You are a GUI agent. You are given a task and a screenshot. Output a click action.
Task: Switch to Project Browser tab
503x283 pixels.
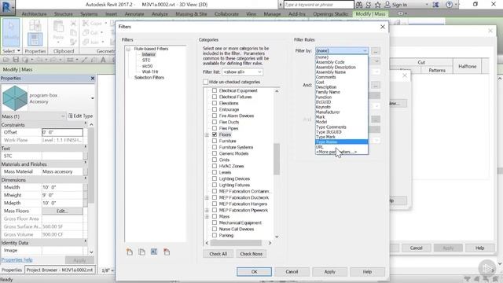point(60,270)
